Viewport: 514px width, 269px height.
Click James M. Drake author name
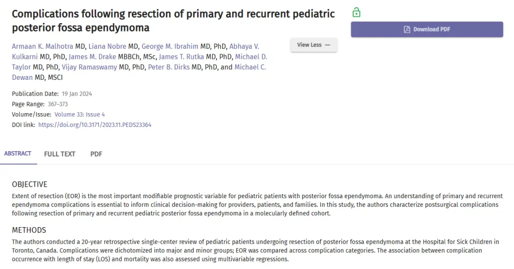coord(92,57)
